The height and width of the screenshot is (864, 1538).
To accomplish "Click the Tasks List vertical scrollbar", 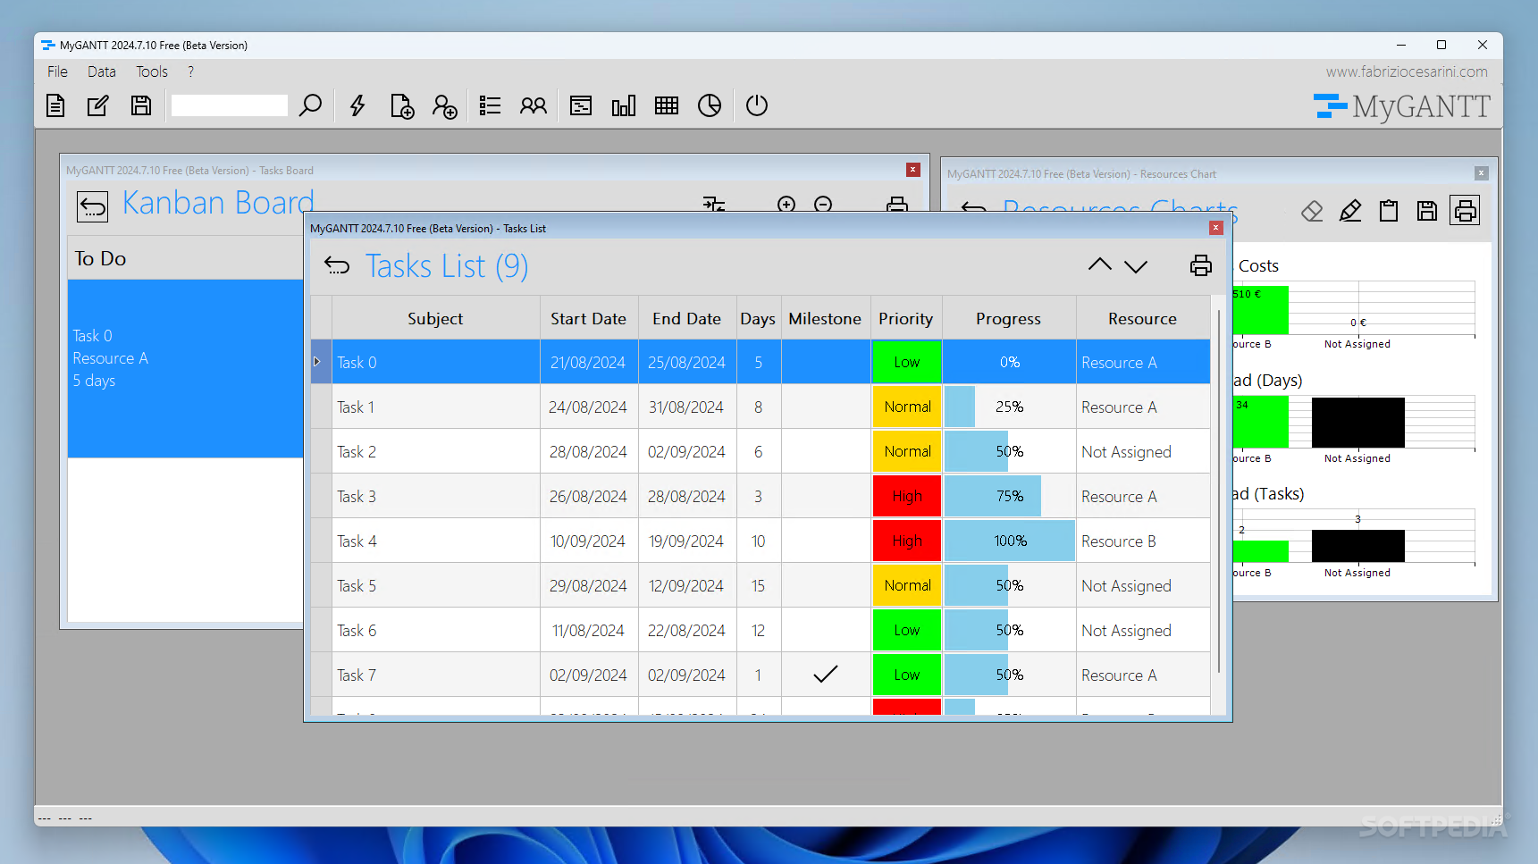I will [x=1219, y=491].
